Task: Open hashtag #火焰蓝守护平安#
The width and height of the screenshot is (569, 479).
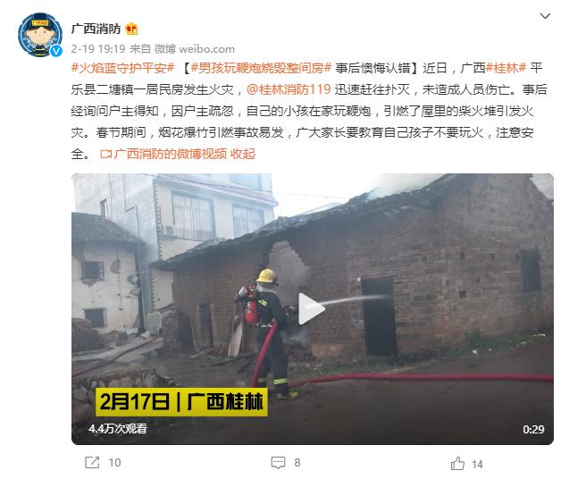Action: 123,68
